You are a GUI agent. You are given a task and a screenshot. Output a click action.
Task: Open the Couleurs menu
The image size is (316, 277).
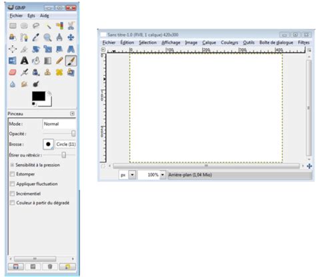pos(229,43)
